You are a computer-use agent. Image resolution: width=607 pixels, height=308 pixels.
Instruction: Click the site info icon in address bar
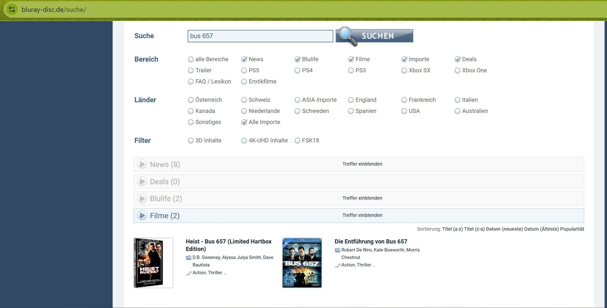pos(12,9)
